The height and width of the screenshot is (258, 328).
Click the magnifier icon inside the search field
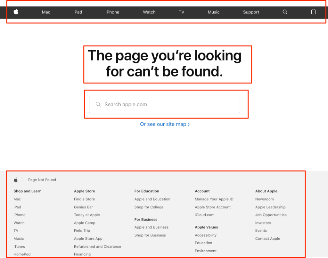[x=98, y=104]
